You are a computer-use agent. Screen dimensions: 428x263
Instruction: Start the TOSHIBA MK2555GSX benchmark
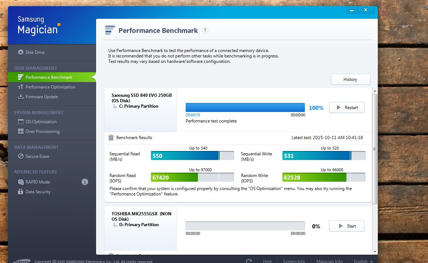(x=347, y=226)
